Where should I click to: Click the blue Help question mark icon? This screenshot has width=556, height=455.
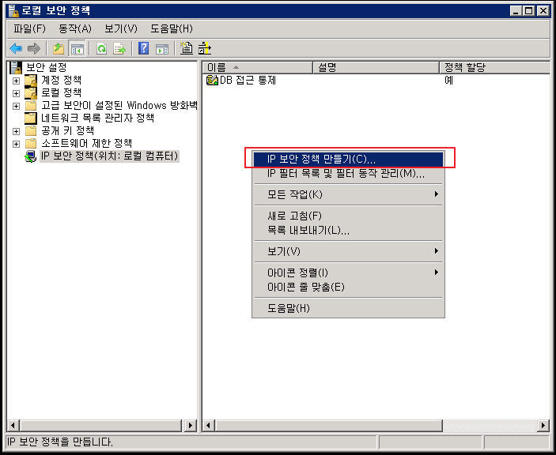pos(144,48)
